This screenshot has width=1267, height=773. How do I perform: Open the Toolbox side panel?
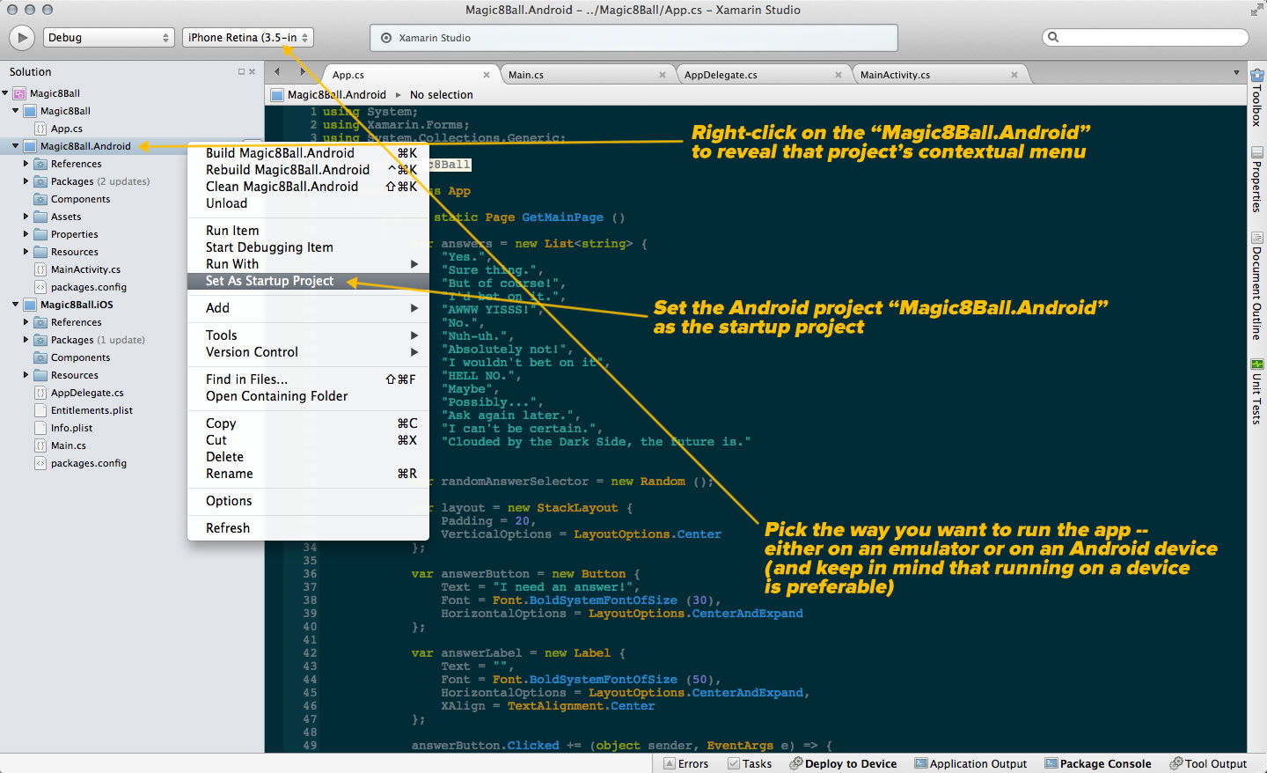point(1256,98)
